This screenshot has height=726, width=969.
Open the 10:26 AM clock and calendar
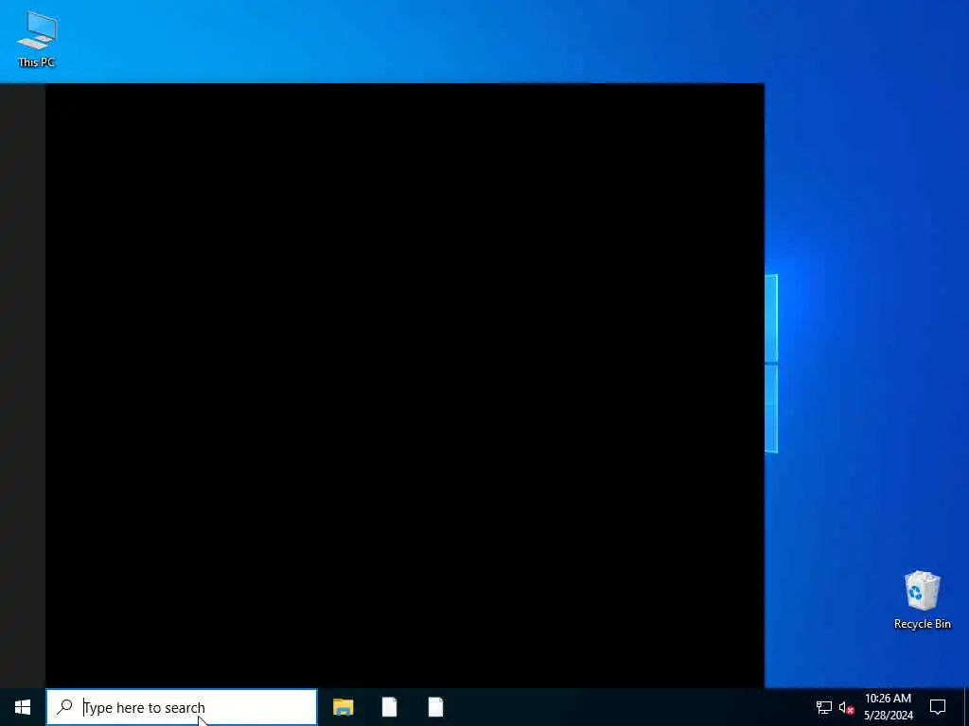click(x=888, y=707)
